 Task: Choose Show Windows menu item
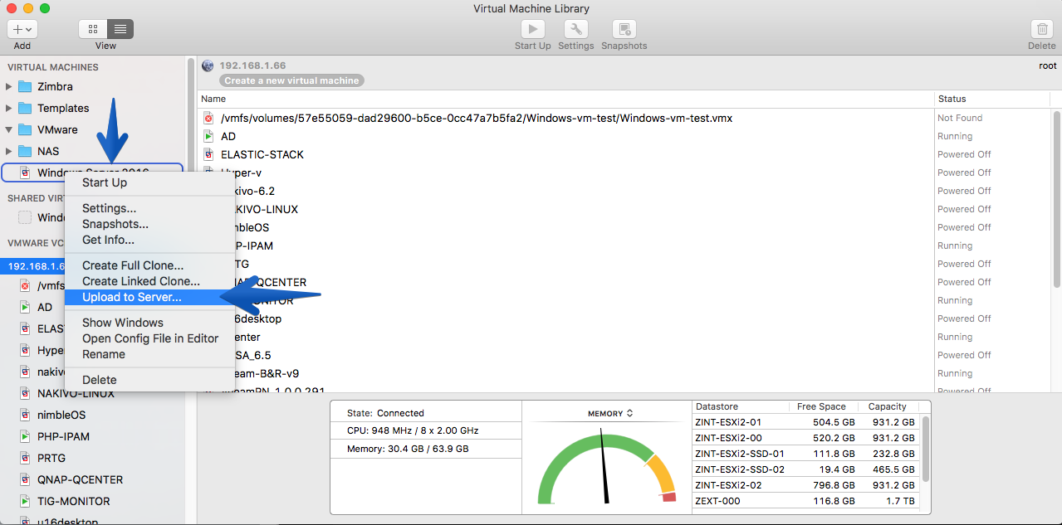(149, 323)
